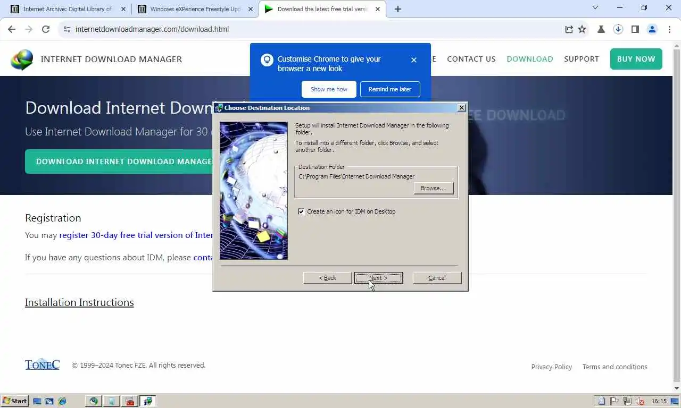Click the IDM setup title bar icon
This screenshot has width=681, height=408.
(219, 108)
